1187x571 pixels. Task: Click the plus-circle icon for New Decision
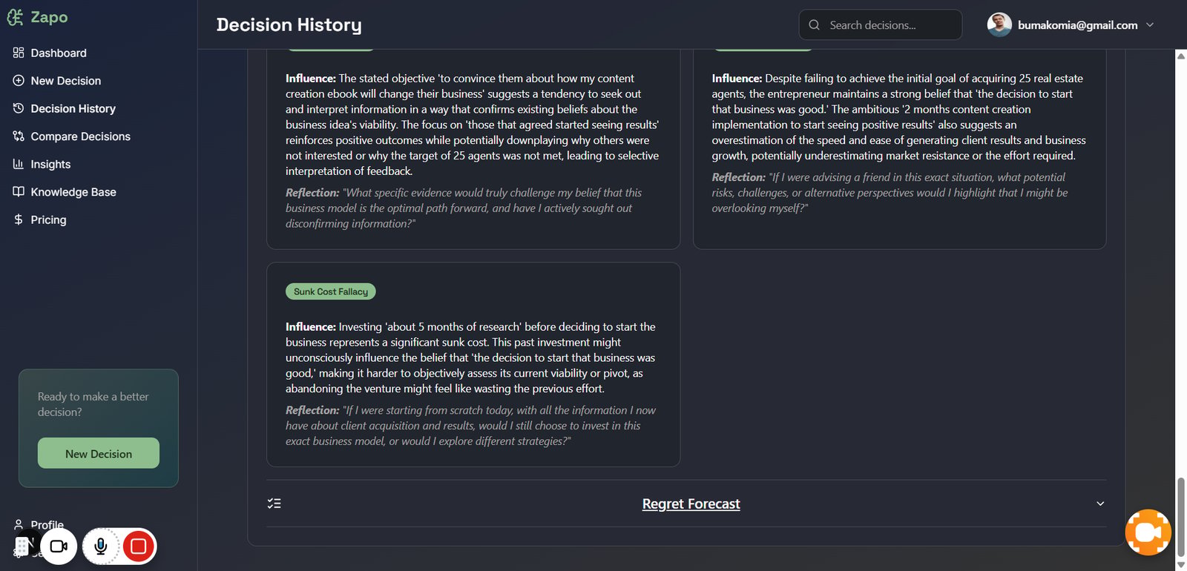tap(19, 80)
